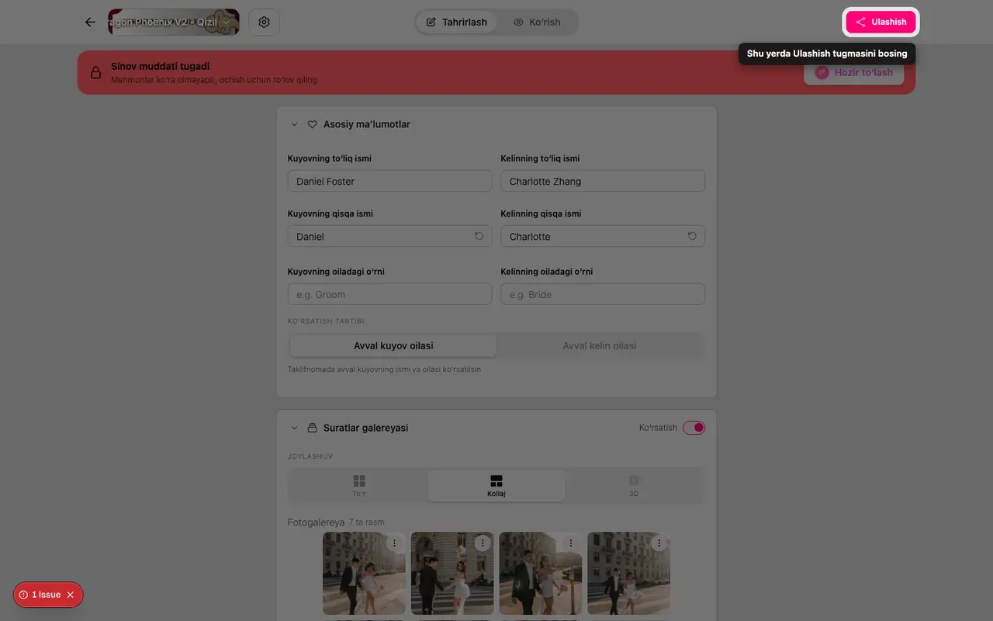The height and width of the screenshot is (621, 993).
Task: Open settings gear icon
Action: pos(264,22)
